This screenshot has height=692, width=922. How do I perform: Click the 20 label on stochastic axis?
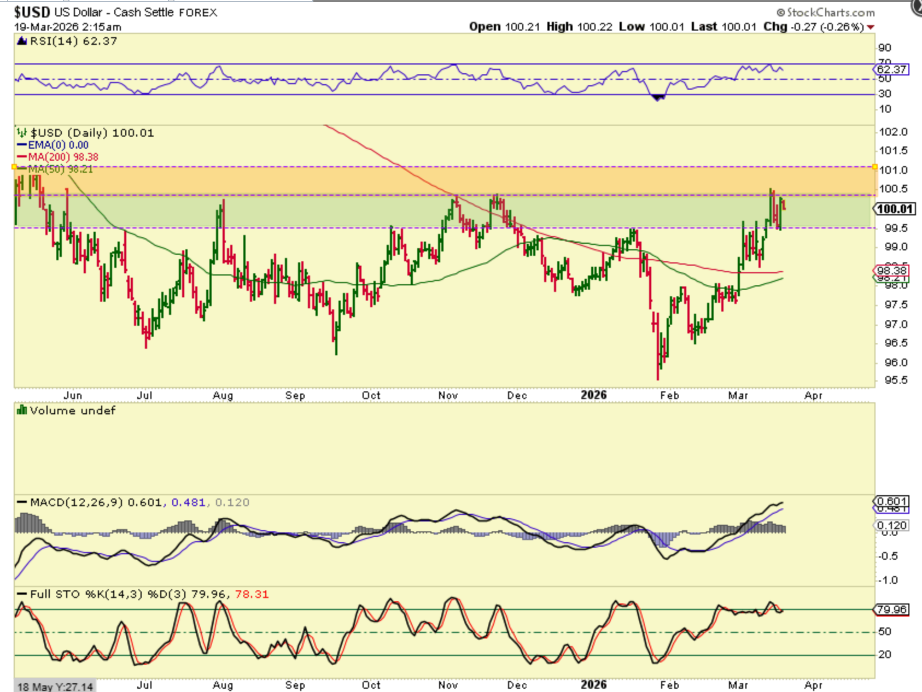point(885,654)
